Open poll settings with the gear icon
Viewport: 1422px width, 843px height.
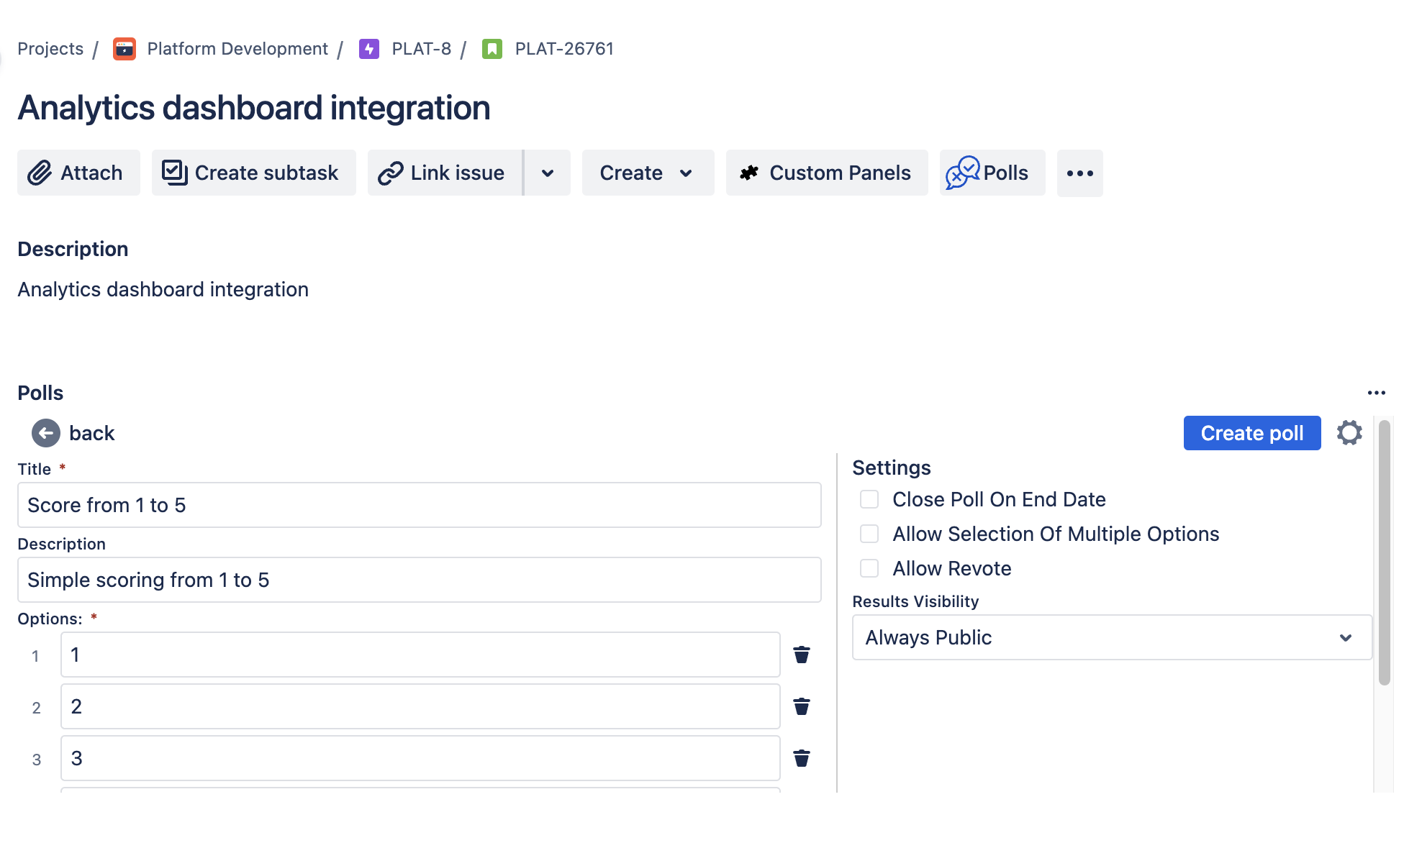1349,433
